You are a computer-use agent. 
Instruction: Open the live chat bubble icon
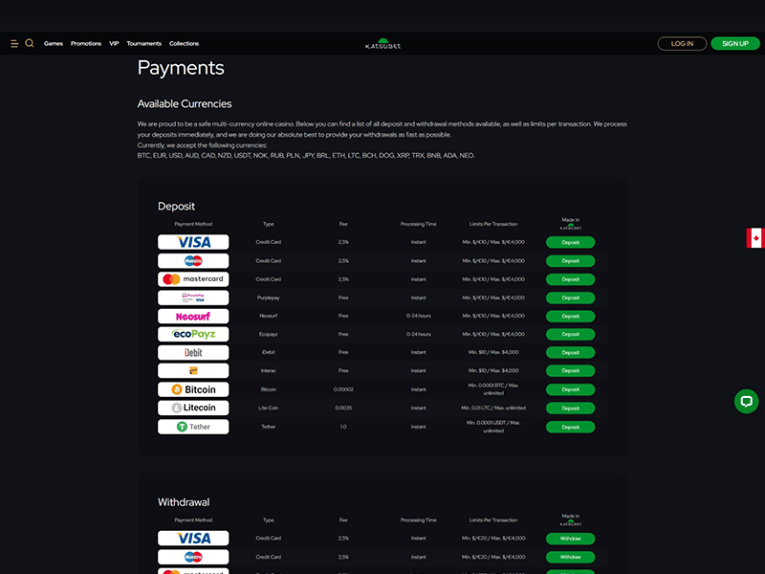tap(747, 401)
